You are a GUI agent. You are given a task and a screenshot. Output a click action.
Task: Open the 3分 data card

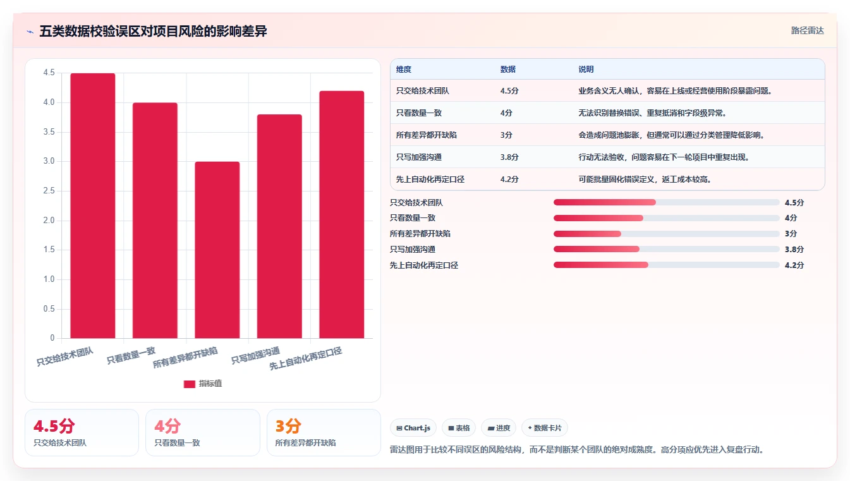[324, 432]
